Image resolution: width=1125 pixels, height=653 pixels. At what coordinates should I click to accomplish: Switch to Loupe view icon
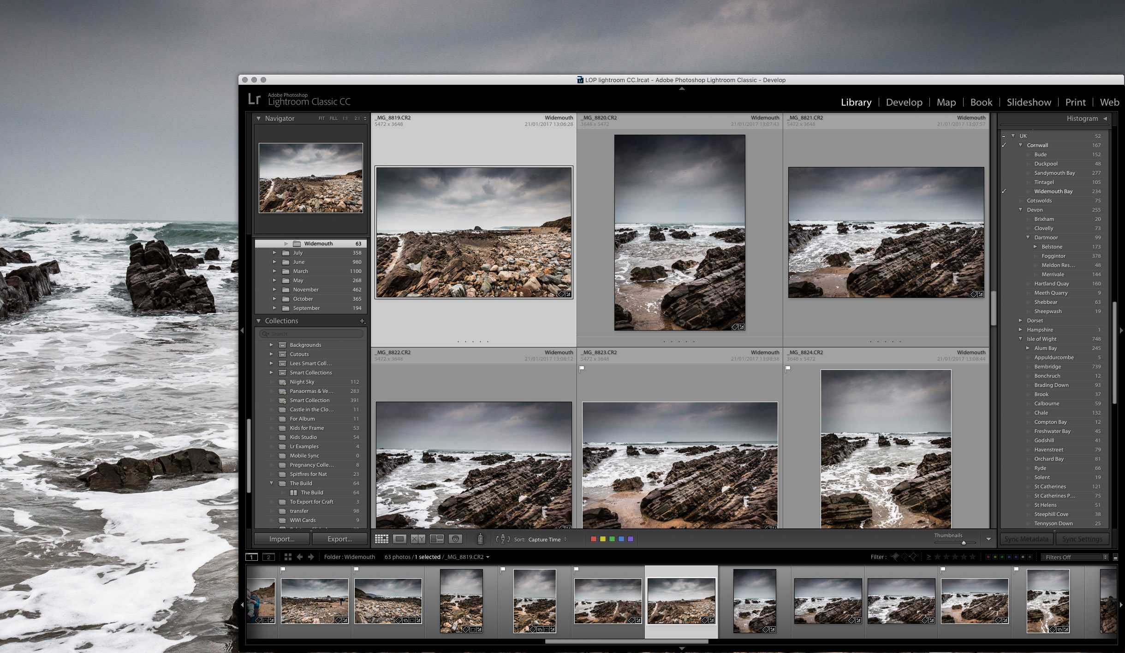tap(400, 539)
